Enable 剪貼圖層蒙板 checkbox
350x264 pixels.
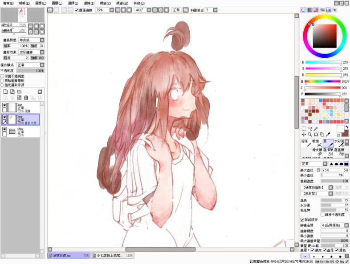(2, 80)
